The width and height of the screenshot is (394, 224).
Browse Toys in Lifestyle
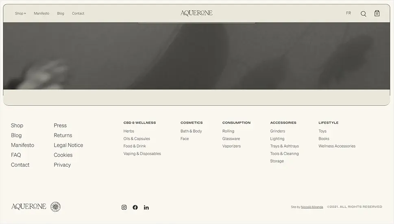click(x=322, y=131)
